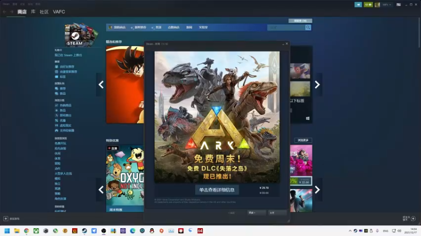Show hidden system tray icons chevron

click(350, 231)
